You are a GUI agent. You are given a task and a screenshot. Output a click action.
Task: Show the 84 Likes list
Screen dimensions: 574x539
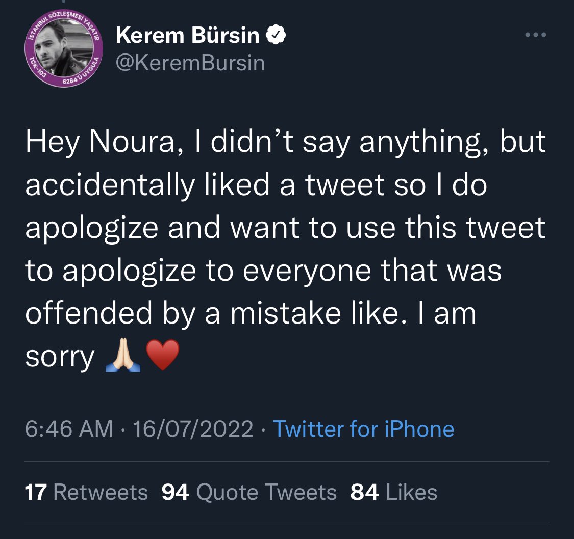tap(394, 492)
